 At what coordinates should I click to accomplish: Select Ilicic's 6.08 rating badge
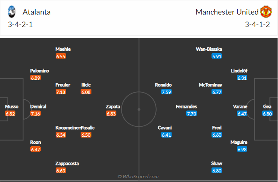[x=86, y=92]
